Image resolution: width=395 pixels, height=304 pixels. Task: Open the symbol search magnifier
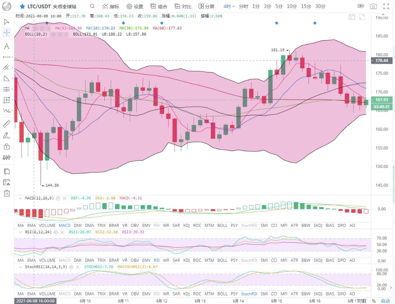[92, 7]
